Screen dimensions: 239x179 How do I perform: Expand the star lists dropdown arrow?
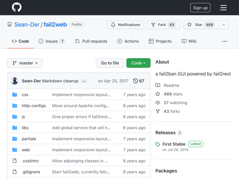tap(224, 25)
